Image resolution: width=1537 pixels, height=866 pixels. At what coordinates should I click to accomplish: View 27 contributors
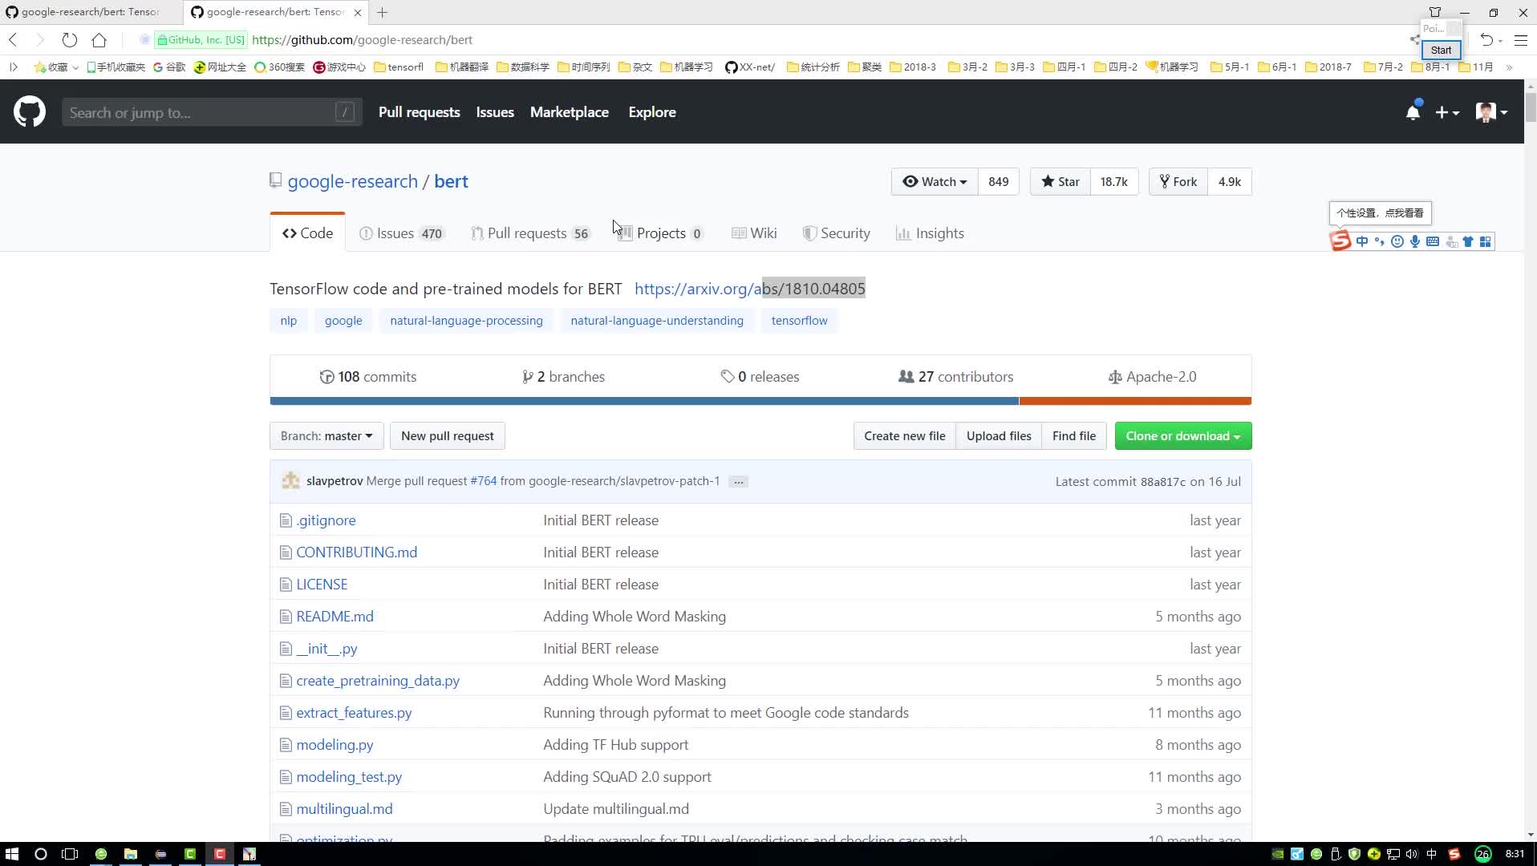coord(956,377)
